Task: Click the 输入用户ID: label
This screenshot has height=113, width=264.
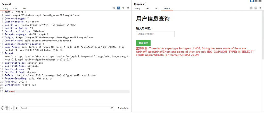Action: (x=144, y=28)
